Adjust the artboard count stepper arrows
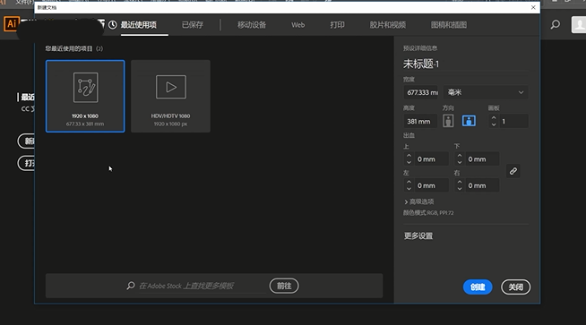Screen dimensions: 586x325 pos(494,121)
